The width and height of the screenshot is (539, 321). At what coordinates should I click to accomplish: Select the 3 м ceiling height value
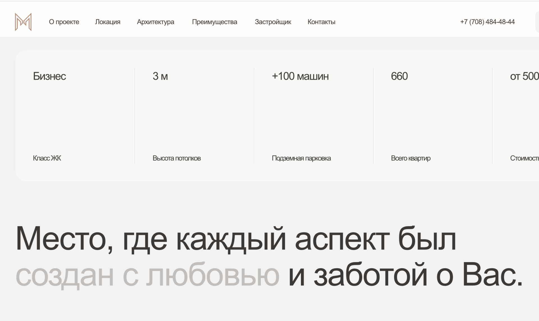(160, 76)
